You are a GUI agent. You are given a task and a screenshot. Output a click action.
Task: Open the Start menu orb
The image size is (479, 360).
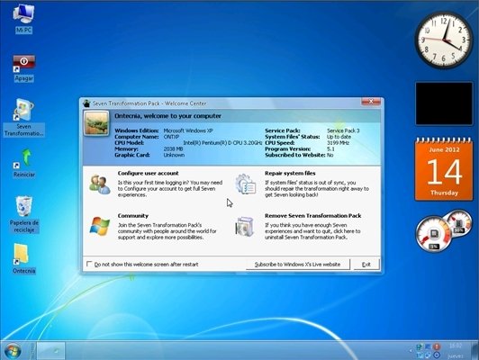13,351
